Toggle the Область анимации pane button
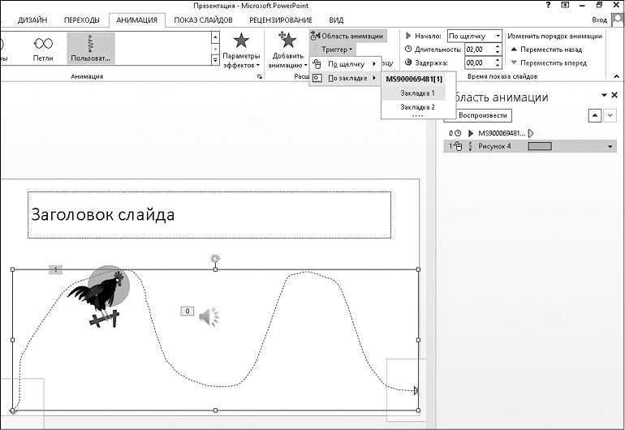This screenshot has height=430, width=625. (347, 36)
